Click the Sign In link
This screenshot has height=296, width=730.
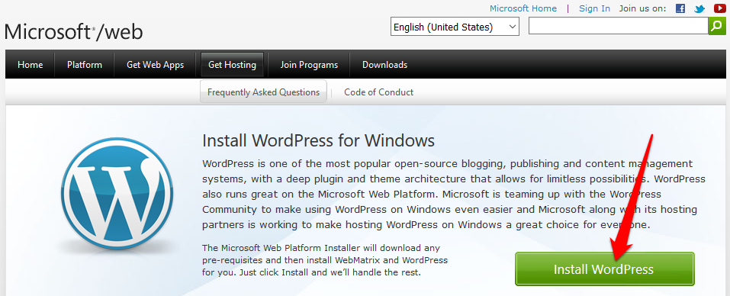pos(594,8)
